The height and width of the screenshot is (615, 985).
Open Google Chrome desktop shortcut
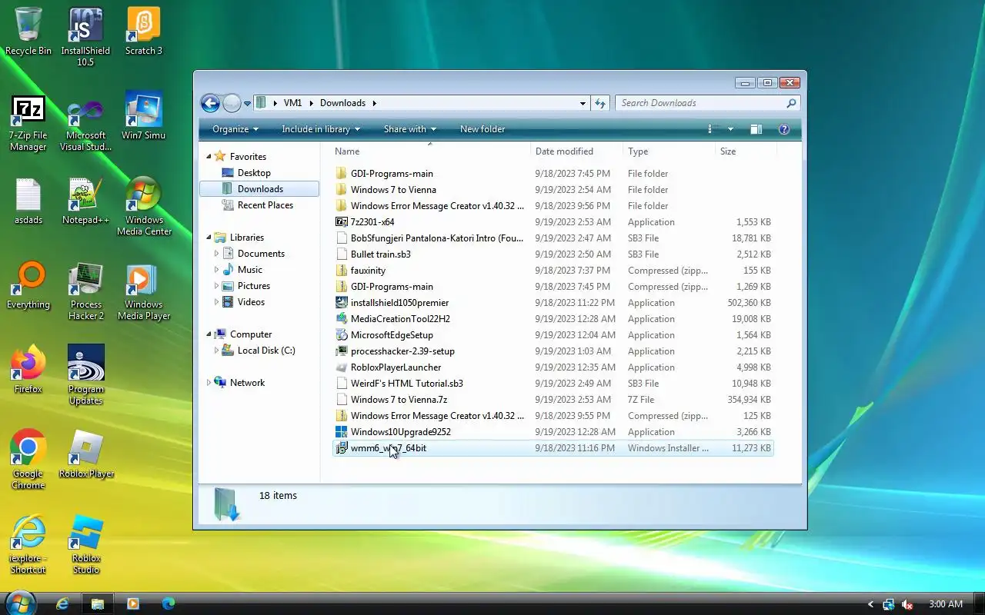click(28, 460)
